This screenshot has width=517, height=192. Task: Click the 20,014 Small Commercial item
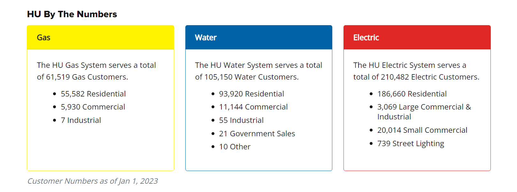point(422,130)
